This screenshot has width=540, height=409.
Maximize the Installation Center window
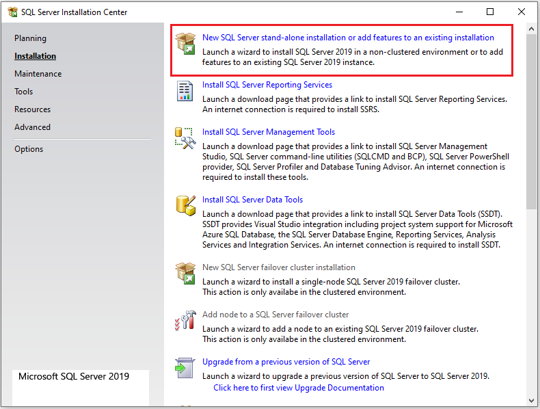coord(490,12)
